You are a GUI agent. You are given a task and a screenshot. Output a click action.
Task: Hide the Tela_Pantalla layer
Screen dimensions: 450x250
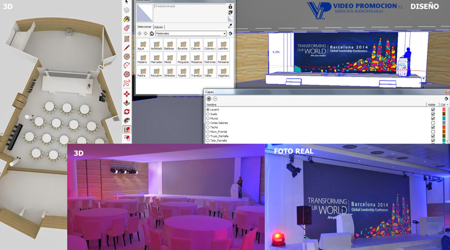433,140
